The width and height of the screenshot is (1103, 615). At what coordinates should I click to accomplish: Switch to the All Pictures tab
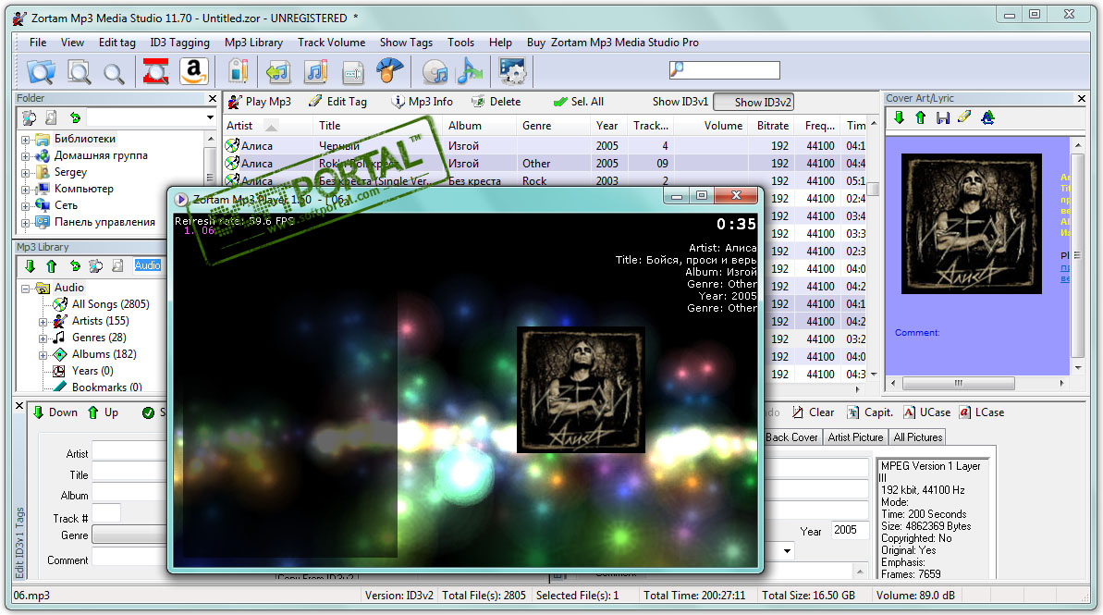coord(917,437)
